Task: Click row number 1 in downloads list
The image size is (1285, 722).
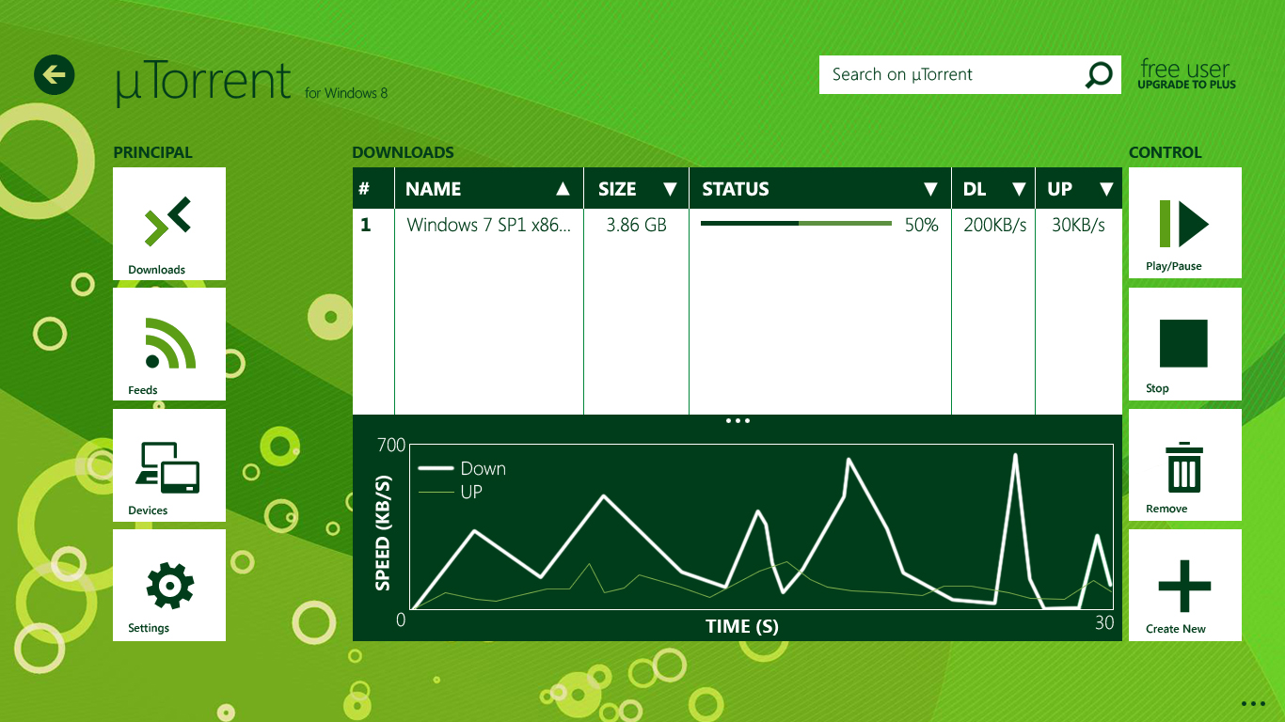Action: tap(365, 225)
